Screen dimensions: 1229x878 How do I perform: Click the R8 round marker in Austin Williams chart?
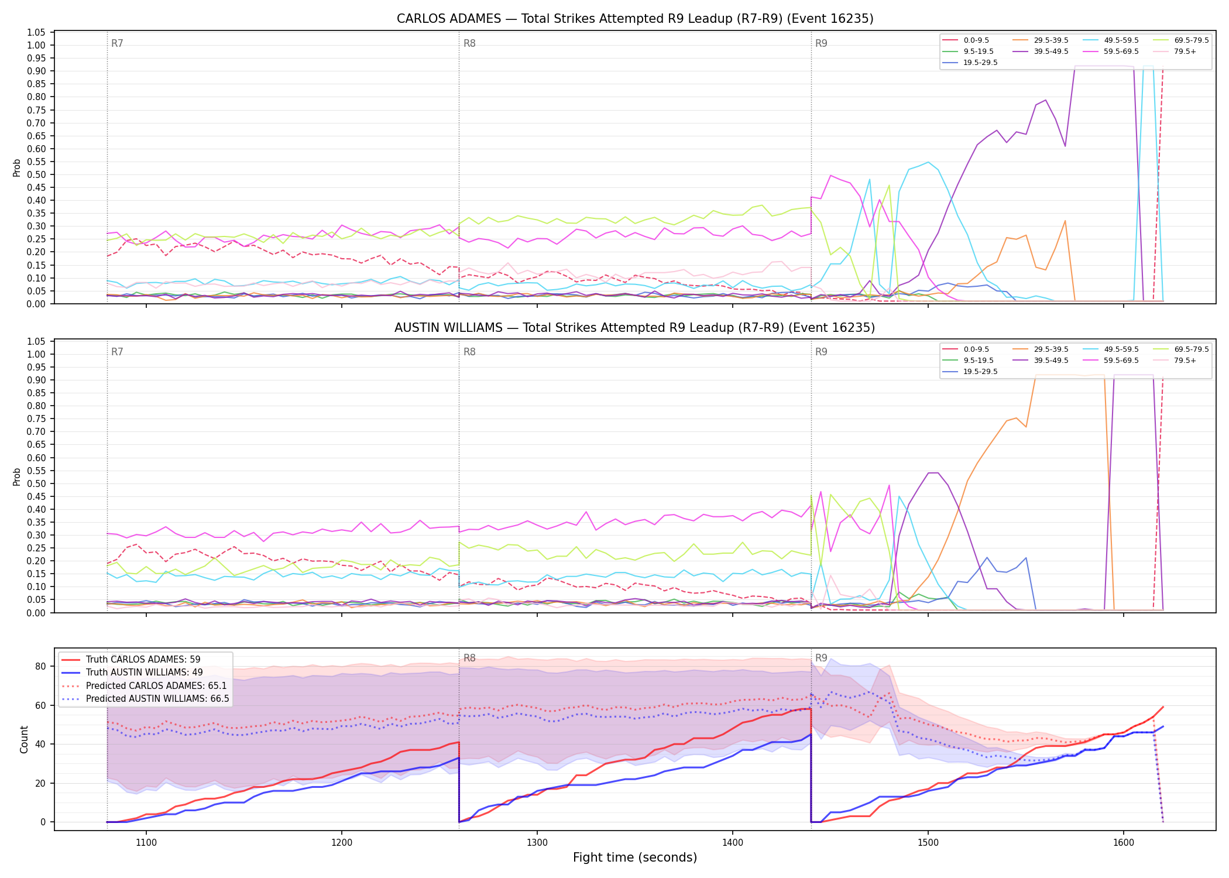coord(469,352)
